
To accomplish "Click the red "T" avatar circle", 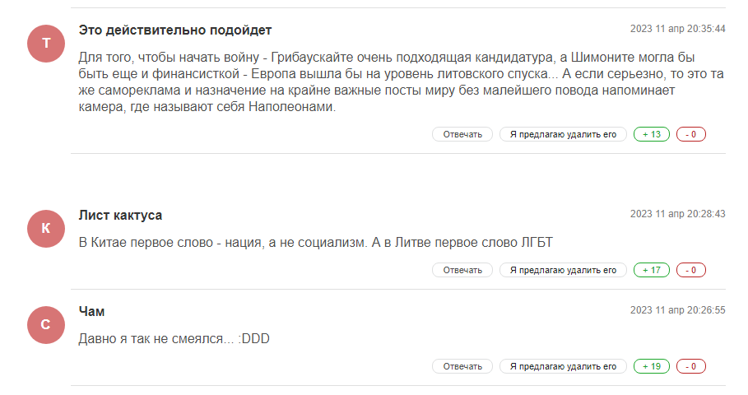I will (45, 43).
